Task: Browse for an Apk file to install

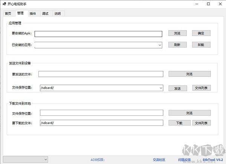Action: coord(177,33)
